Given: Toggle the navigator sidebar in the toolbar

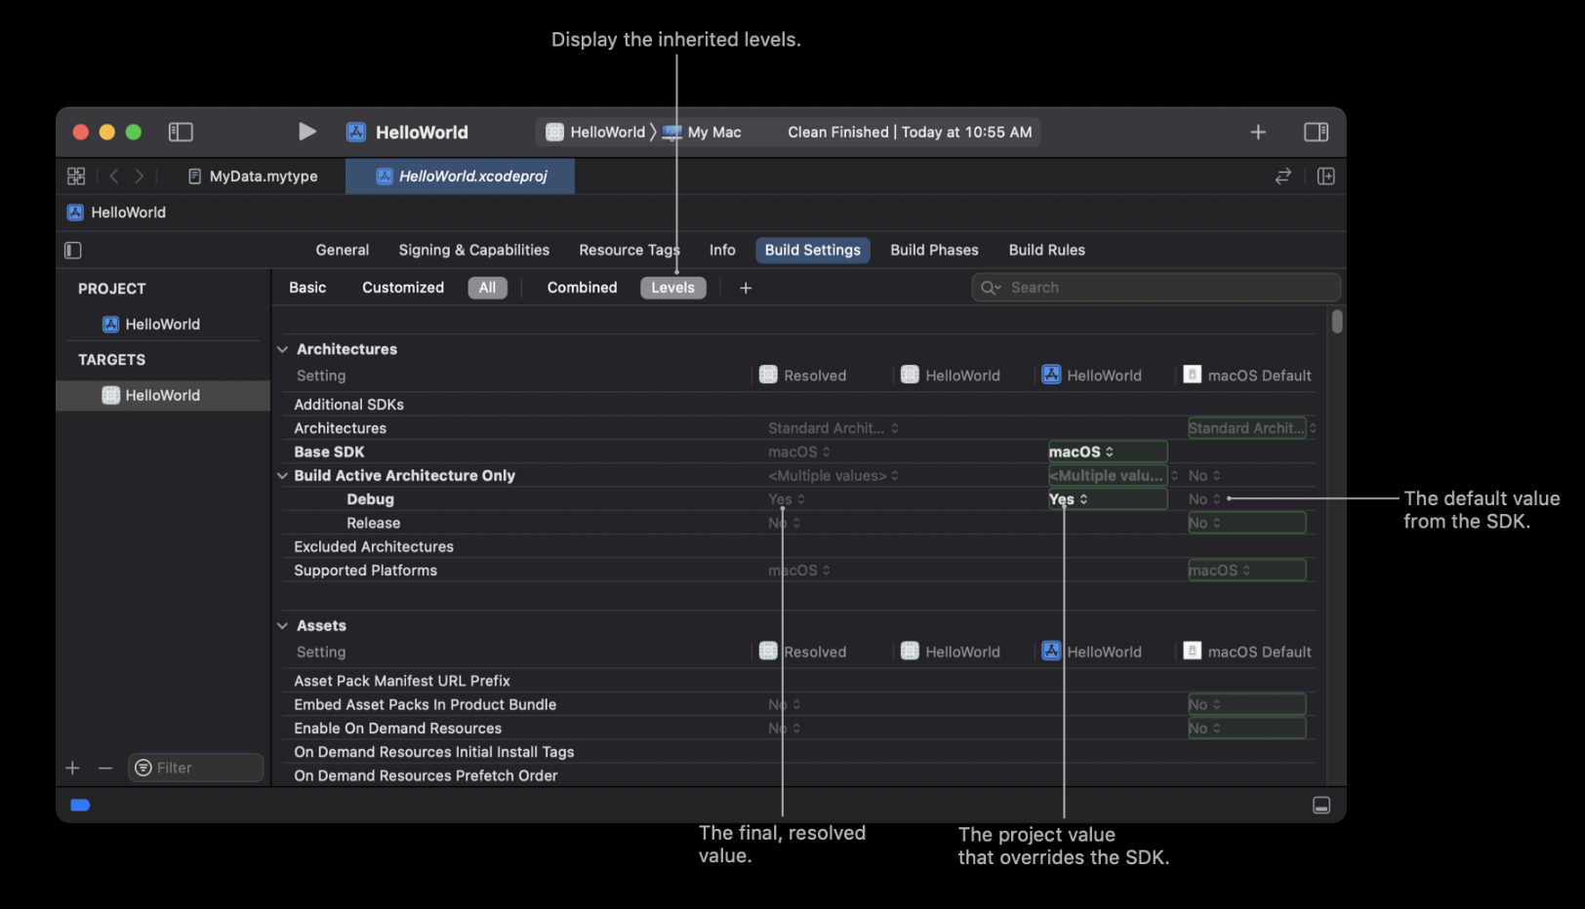Looking at the screenshot, I should 181,132.
